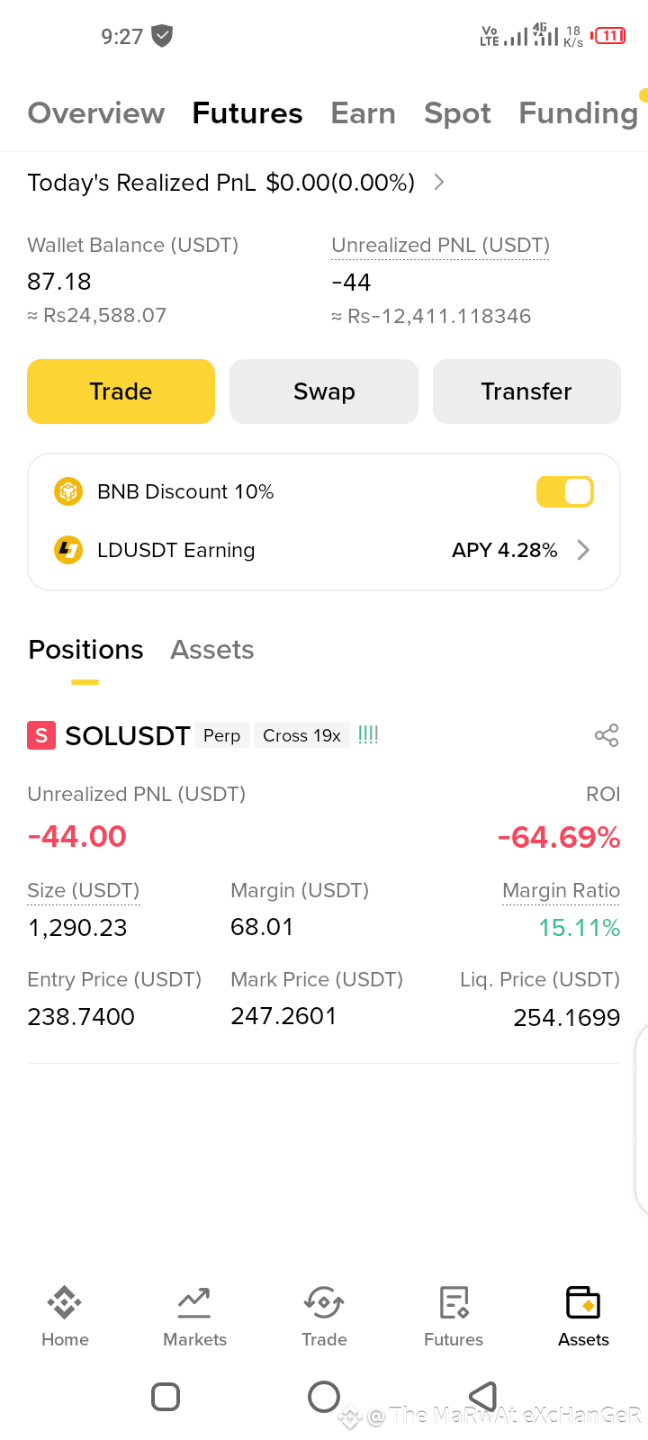The width and height of the screenshot is (648, 1440).
Task: Tap the BNB coin icon
Action: [68, 491]
